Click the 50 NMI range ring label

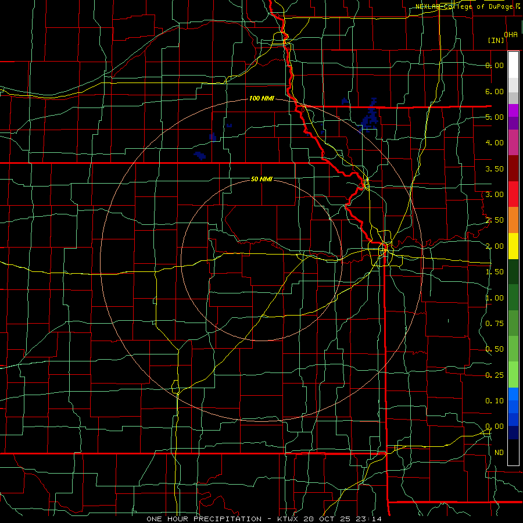pyautogui.click(x=261, y=179)
